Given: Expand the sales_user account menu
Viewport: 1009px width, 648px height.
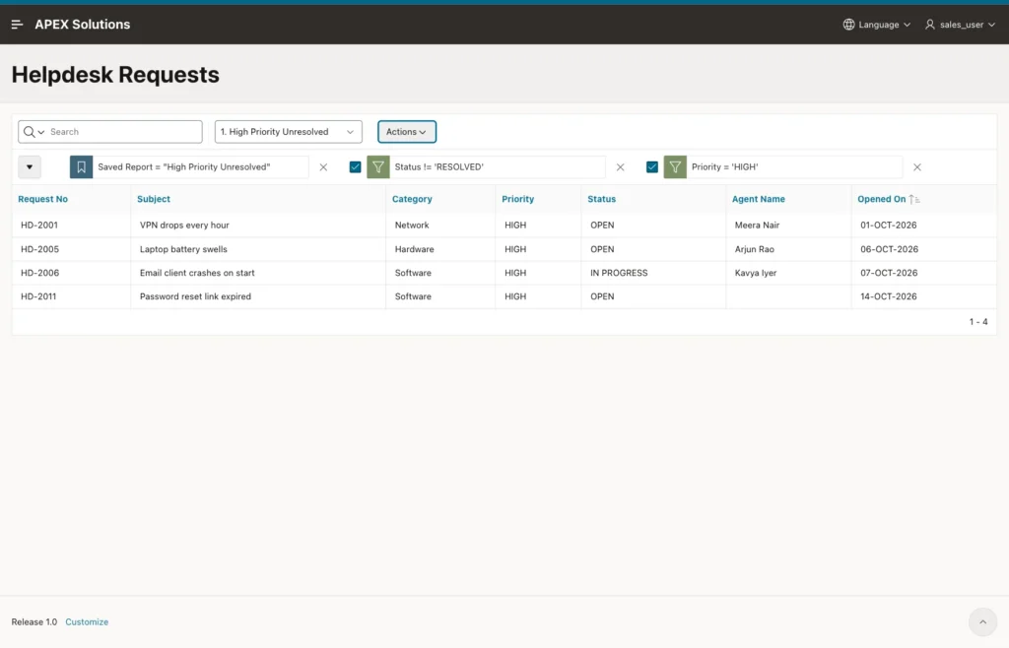Looking at the screenshot, I should [960, 25].
